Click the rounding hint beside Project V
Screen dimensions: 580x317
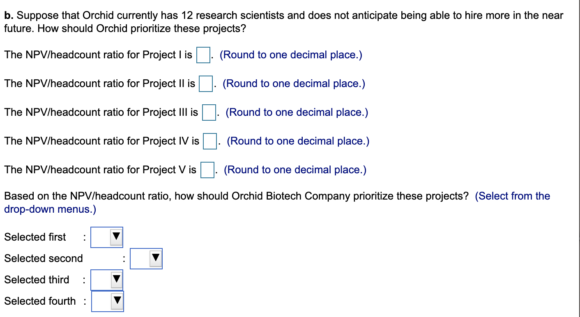295,170
